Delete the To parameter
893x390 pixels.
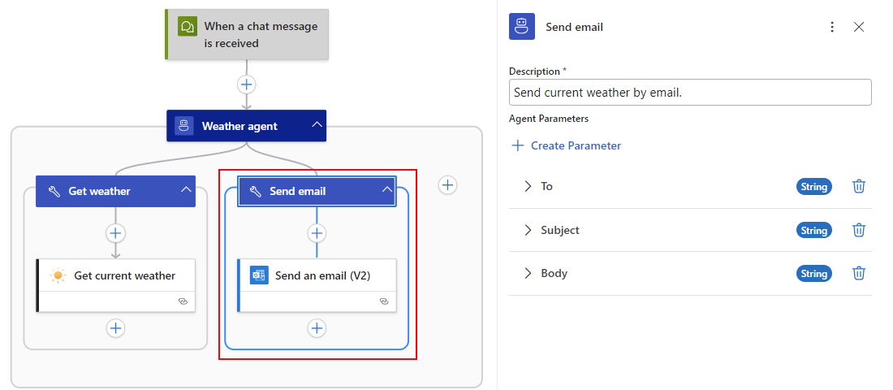(859, 186)
